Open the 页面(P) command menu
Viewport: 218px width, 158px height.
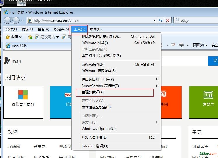point(200,45)
